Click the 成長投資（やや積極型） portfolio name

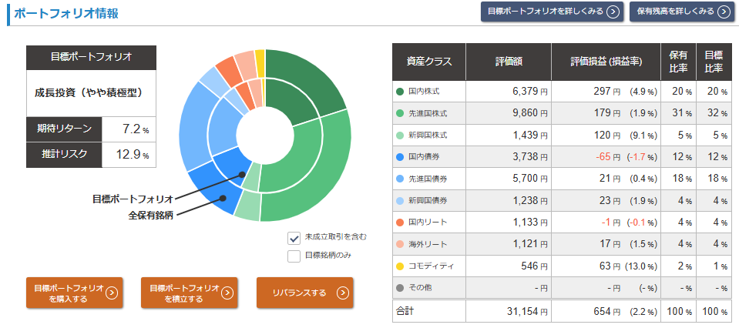click(92, 92)
